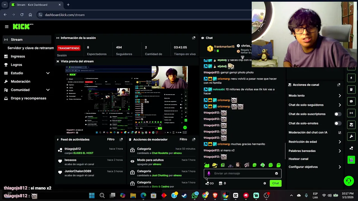Click the purple microphone icon in chat input
Screen dimensions: 358x201
[209, 173]
